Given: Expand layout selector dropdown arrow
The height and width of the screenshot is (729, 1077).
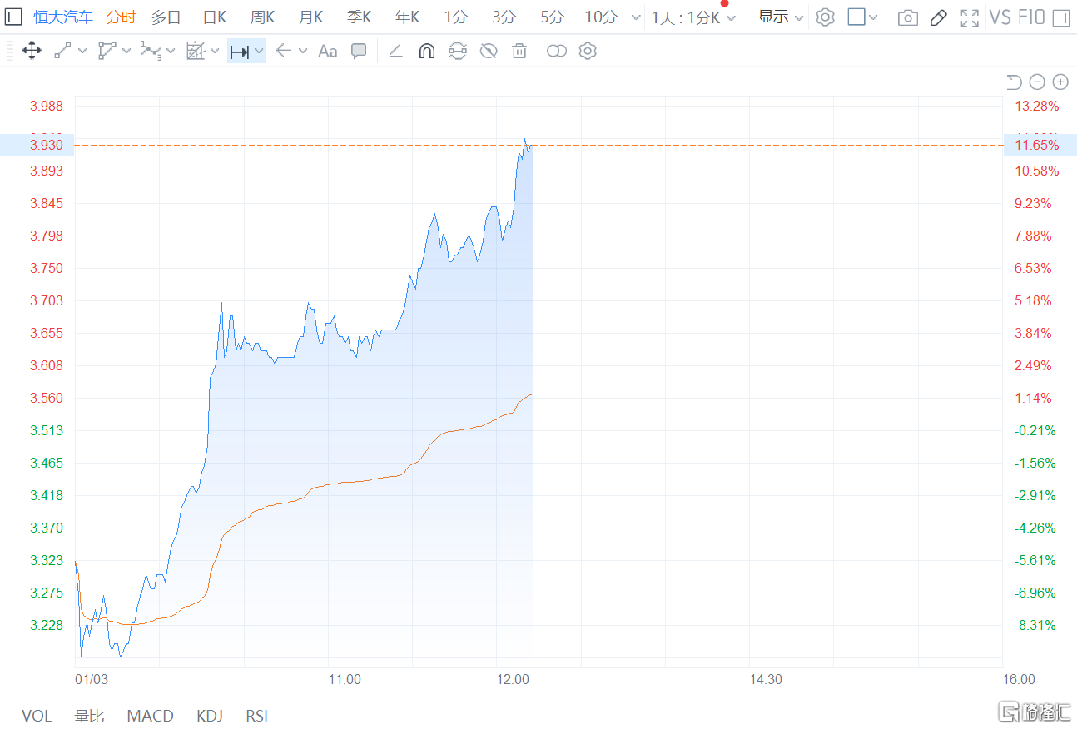Looking at the screenshot, I should tap(873, 17).
